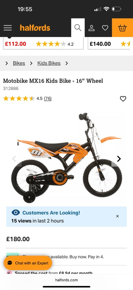Viewport: 133px width, 290px height.
Task: Click chevron before Bikes breadcrumb
Action: point(7,63)
